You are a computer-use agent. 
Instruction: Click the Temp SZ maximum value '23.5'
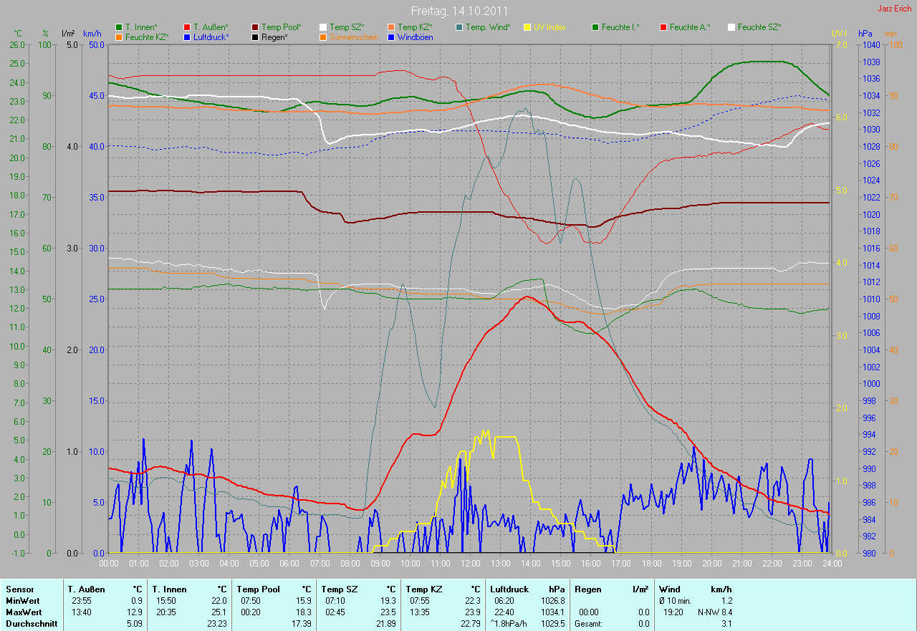388,612
